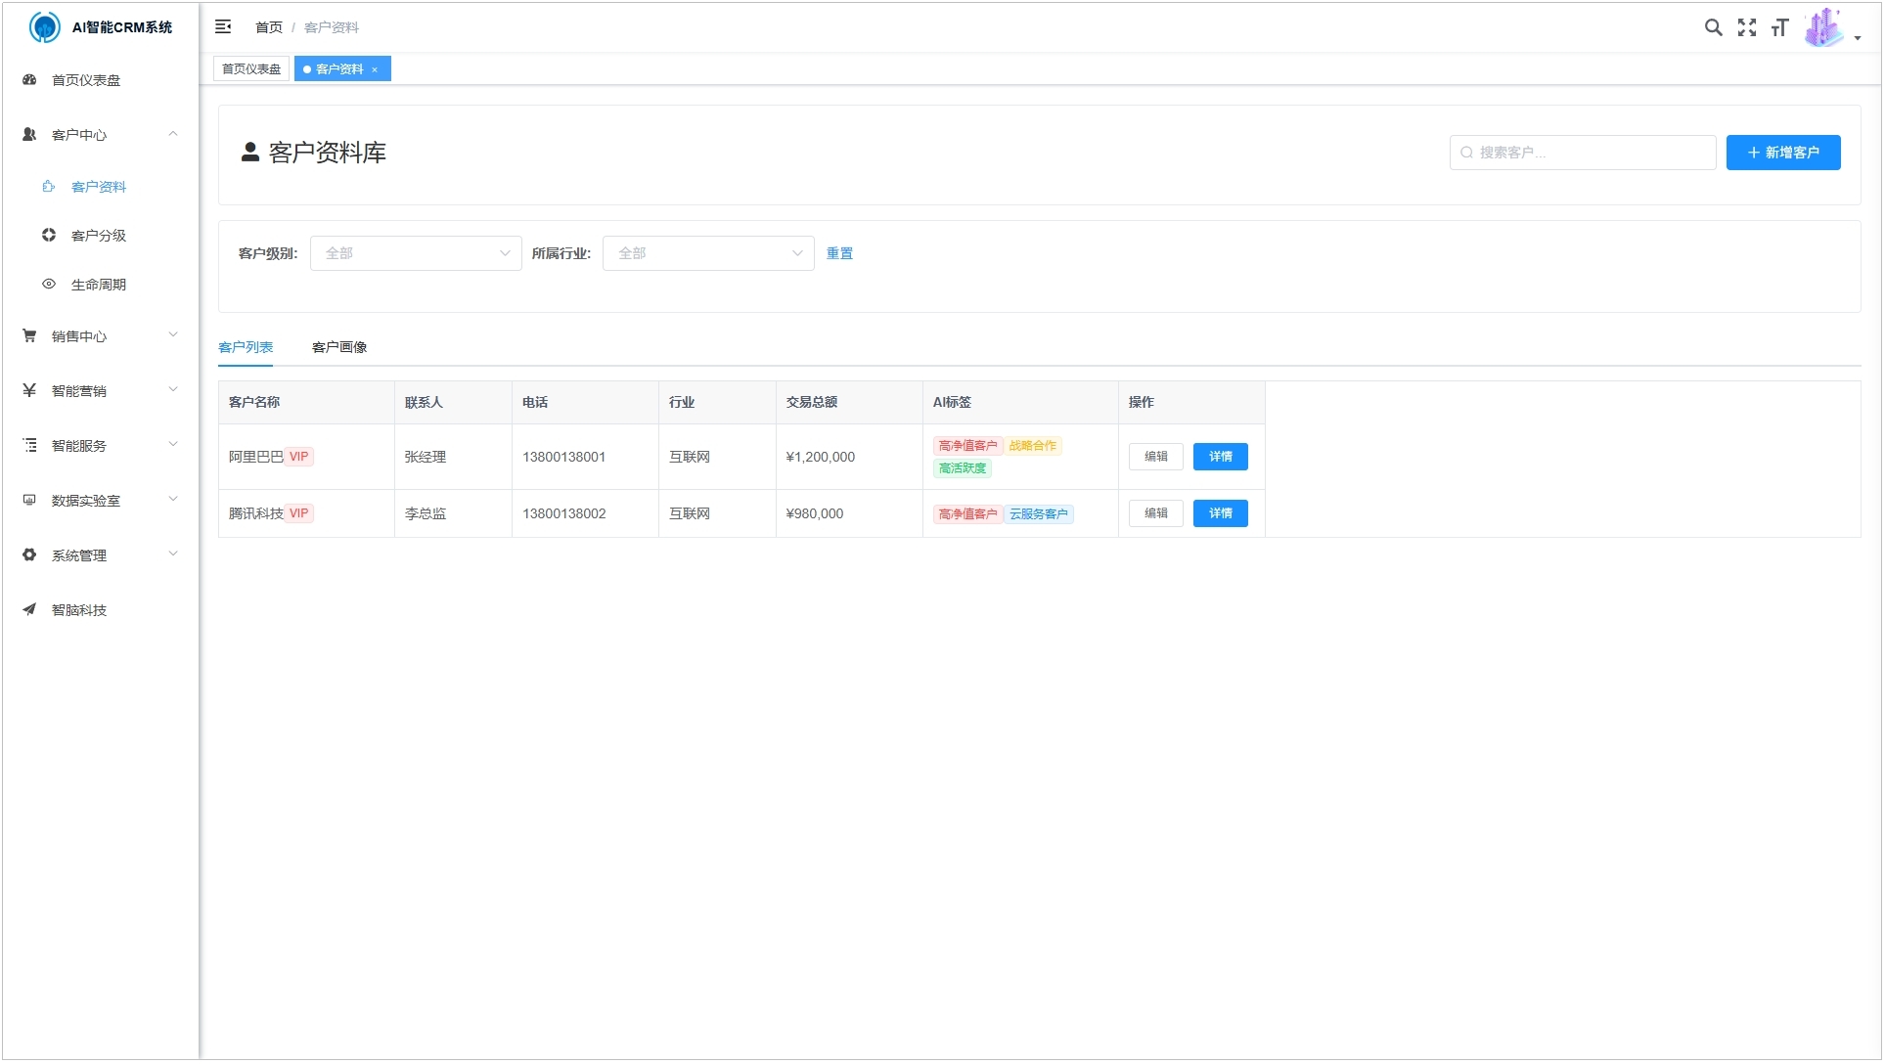The width and height of the screenshot is (1885, 1064).
Task: Click the 新增客户 button
Action: 1782,153
